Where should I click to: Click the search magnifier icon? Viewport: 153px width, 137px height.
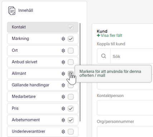(x=104, y=56)
